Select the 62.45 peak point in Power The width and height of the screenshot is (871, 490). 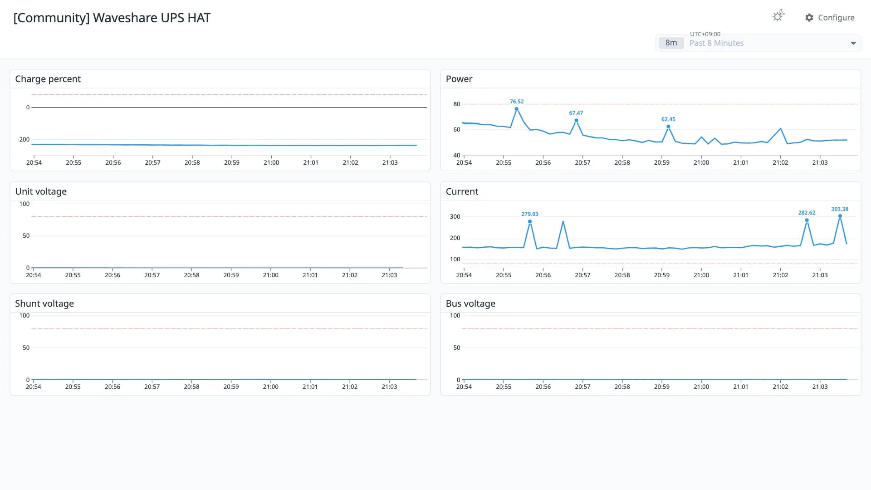click(668, 127)
